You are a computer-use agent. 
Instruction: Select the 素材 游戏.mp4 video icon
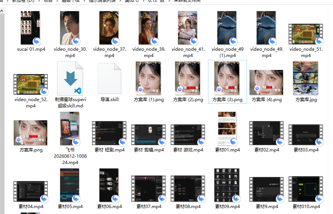(188, 135)
